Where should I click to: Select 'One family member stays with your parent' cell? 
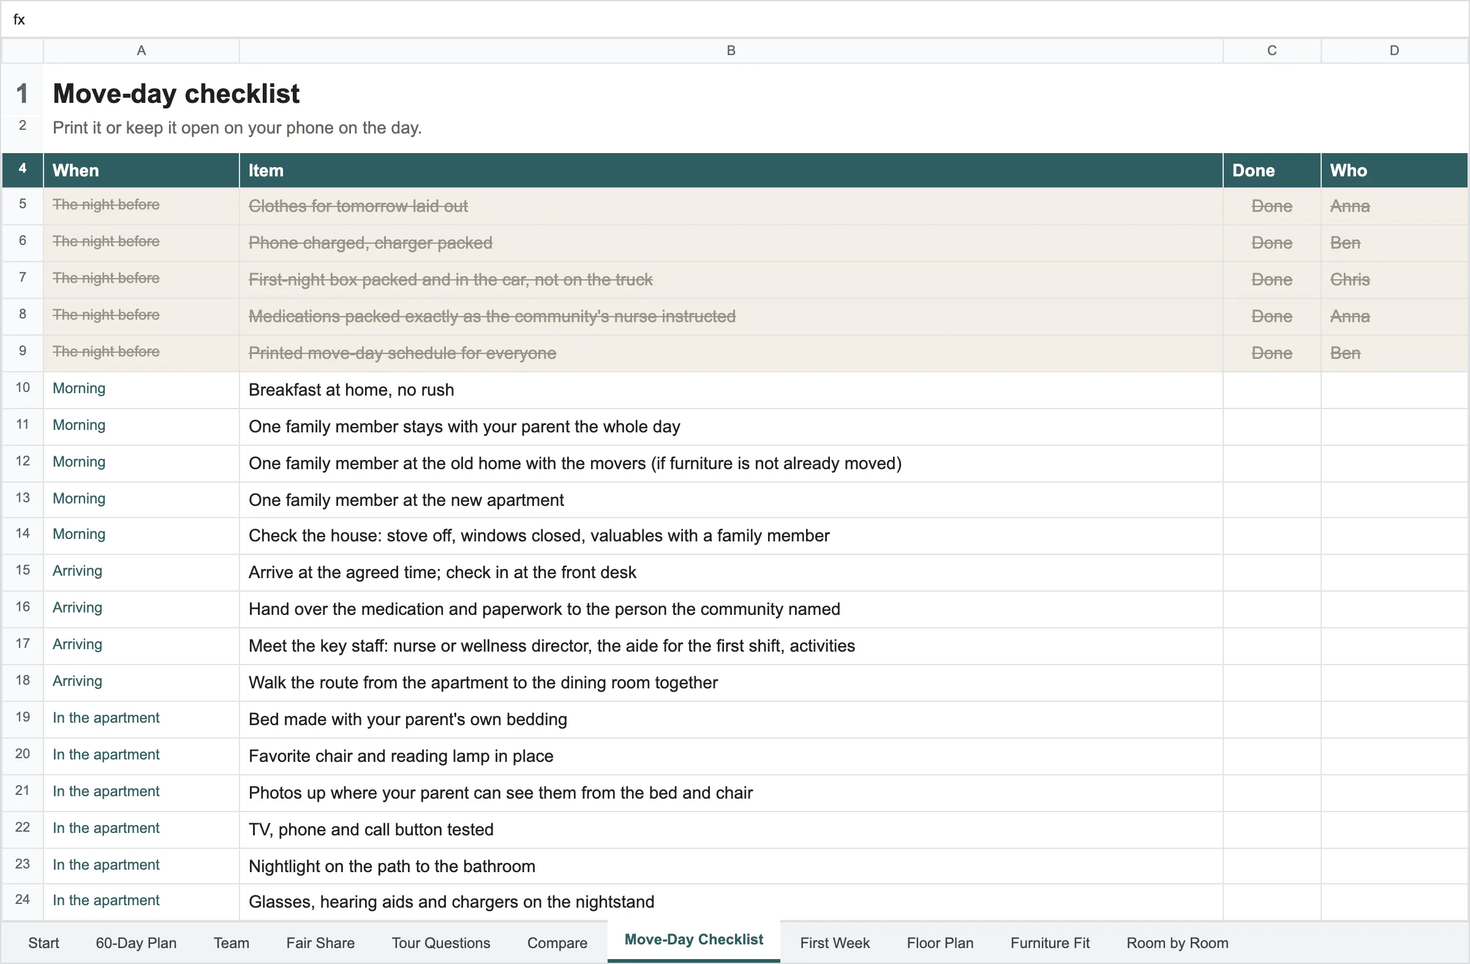(x=731, y=427)
